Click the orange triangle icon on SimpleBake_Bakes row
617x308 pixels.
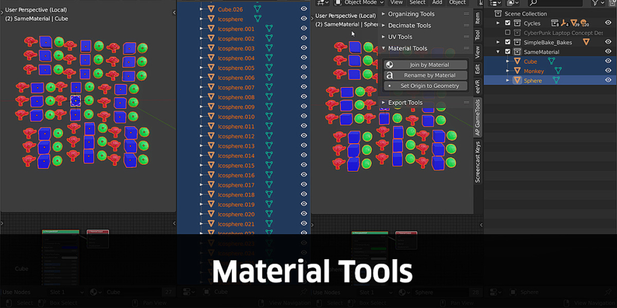[x=586, y=43]
